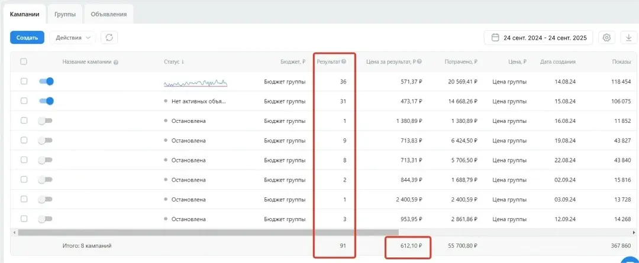Check the box for campaign created 15.08.24
The image size is (639, 263).
click(x=24, y=101)
